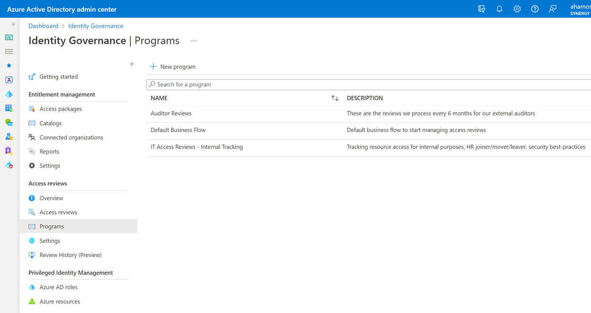This screenshot has width=591, height=313.
Task: Open IT Access Reviews - Internal Tracking
Action: tap(197, 147)
